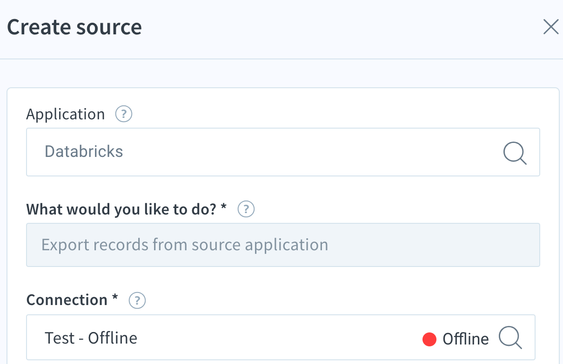Click the magnifier icon in Application field
The image size is (563, 364).
[515, 152]
